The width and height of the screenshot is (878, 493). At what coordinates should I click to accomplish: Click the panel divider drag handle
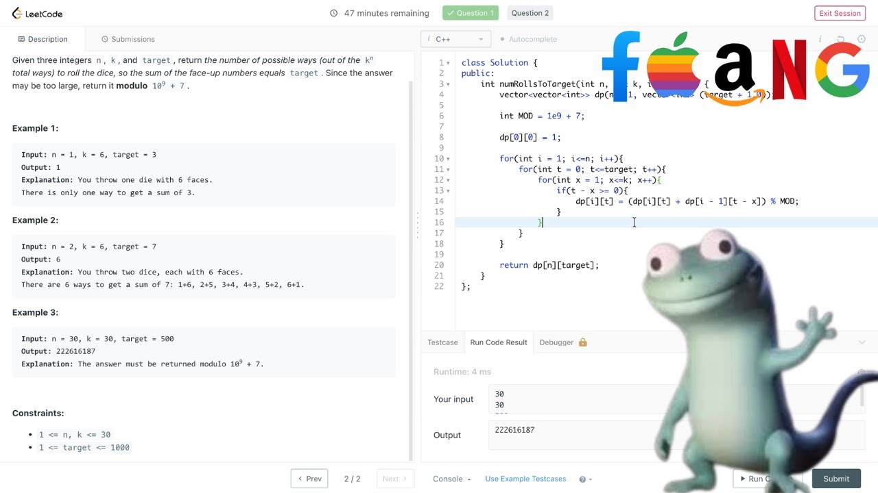click(418, 225)
